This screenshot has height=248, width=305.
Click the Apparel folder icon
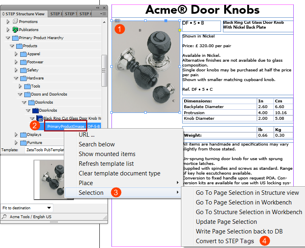[23, 54]
